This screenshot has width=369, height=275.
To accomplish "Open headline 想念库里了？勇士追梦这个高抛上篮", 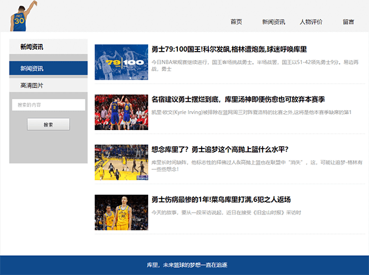I will (220, 149).
